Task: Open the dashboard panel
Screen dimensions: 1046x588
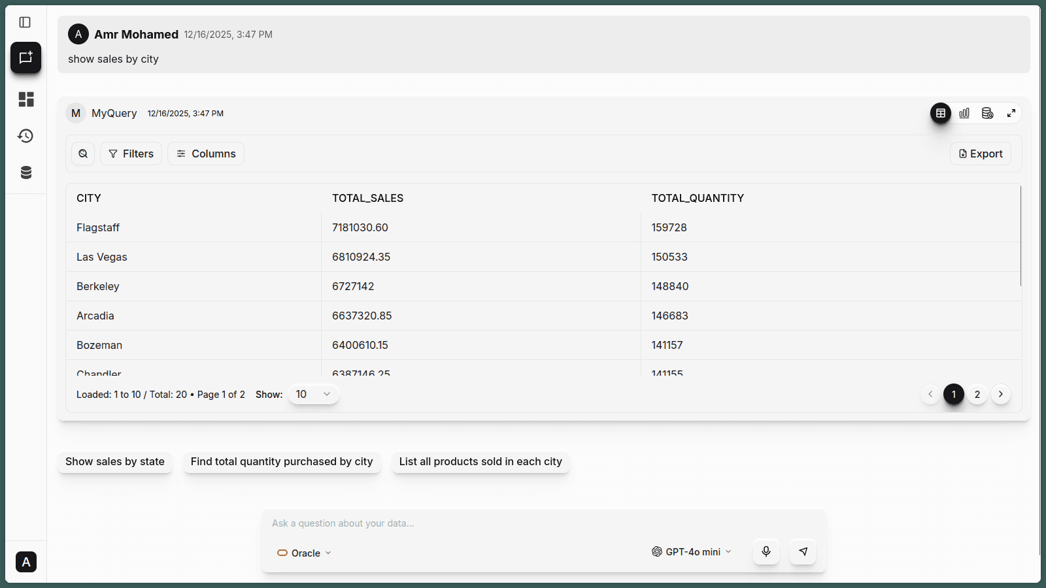Action: click(x=25, y=99)
